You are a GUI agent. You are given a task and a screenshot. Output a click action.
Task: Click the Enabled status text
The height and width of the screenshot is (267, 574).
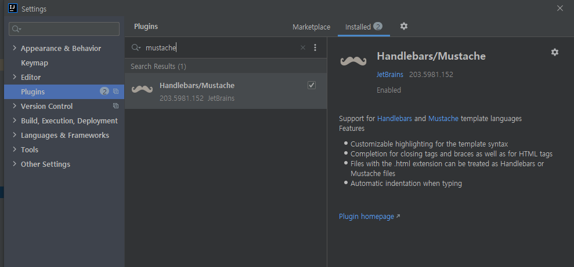point(389,90)
